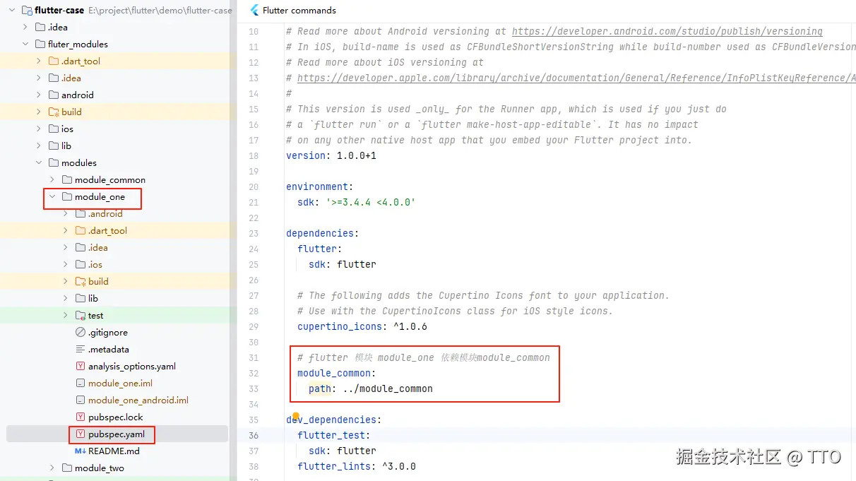Collapse the modules folder
Screen dimensions: 856x481
click(39, 163)
